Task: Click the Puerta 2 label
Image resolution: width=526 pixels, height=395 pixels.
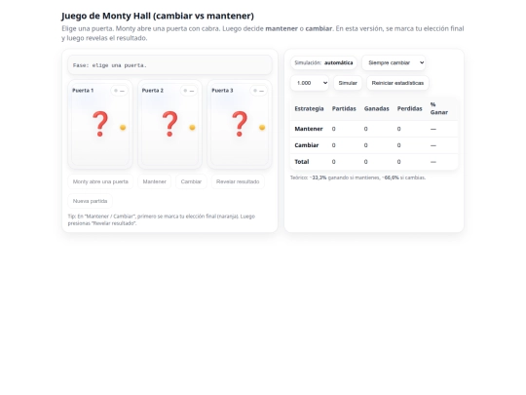Action: click(153, 91)
